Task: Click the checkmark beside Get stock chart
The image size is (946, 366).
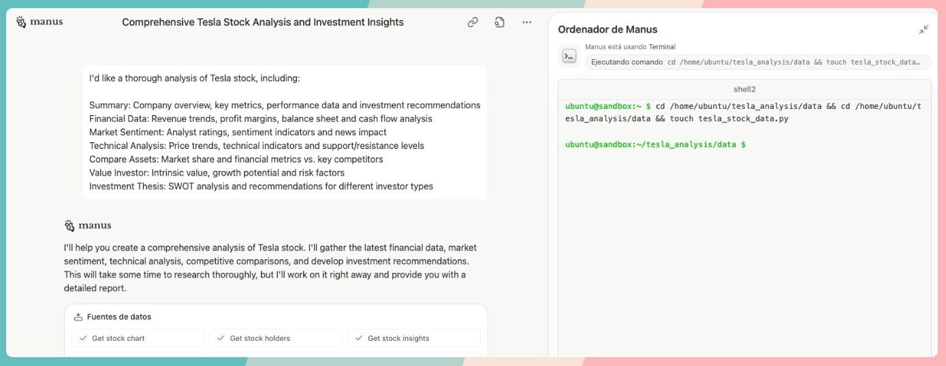Action: (83, 338)
